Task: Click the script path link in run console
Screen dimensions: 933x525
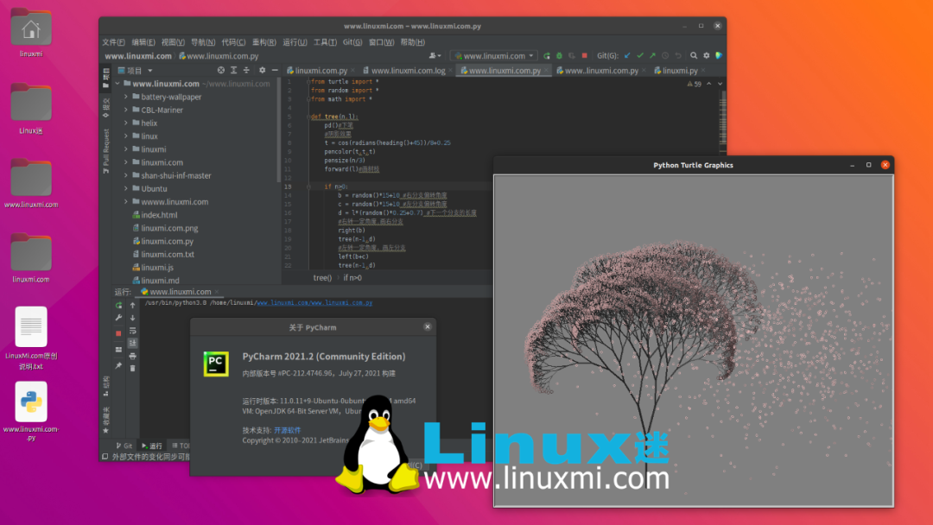Action: click(x=314, y=302)
